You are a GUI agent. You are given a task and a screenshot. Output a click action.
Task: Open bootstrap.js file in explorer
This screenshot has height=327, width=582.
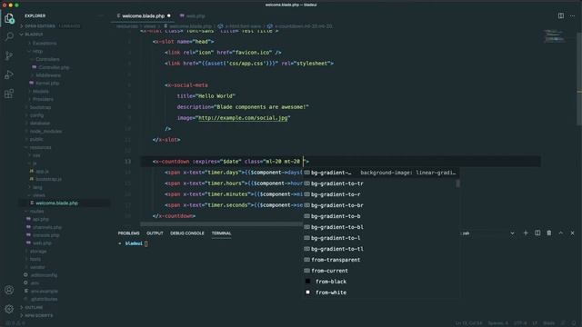[48, 179]
